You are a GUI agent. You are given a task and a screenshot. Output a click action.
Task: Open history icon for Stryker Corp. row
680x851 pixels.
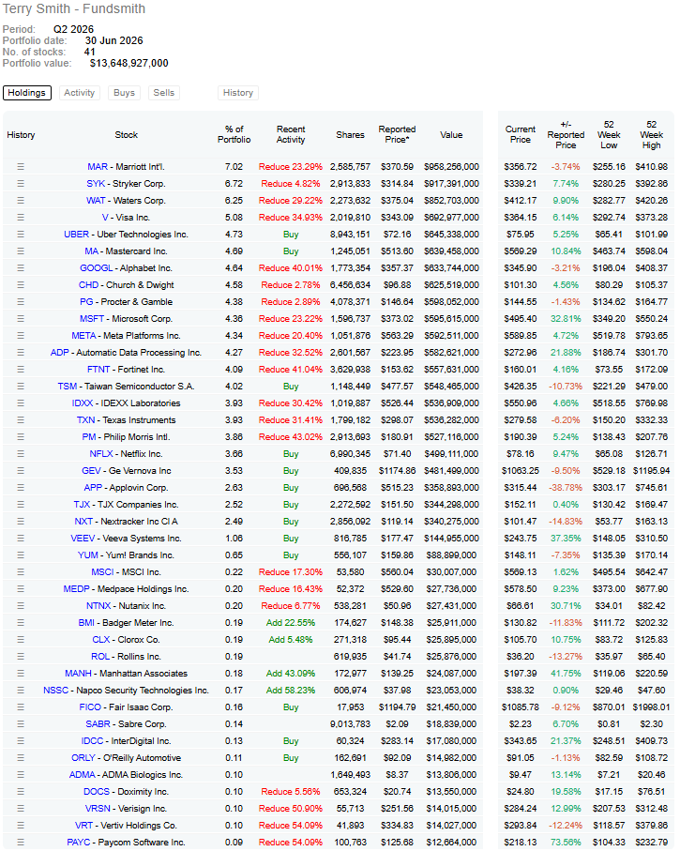21,184
